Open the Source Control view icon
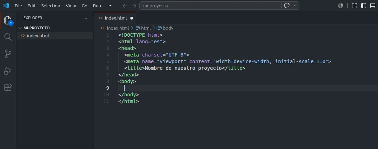The image size is (378, 149). click(x=8, y=54)
